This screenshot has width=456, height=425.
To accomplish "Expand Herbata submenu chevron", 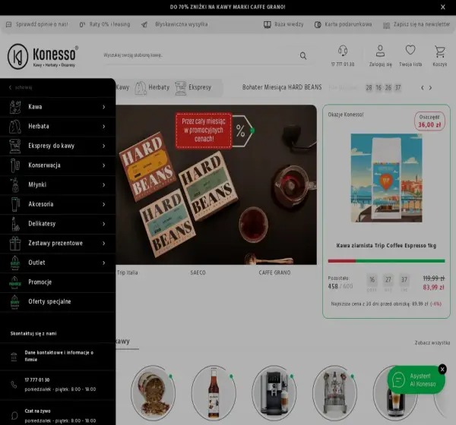I will [104, 127].
